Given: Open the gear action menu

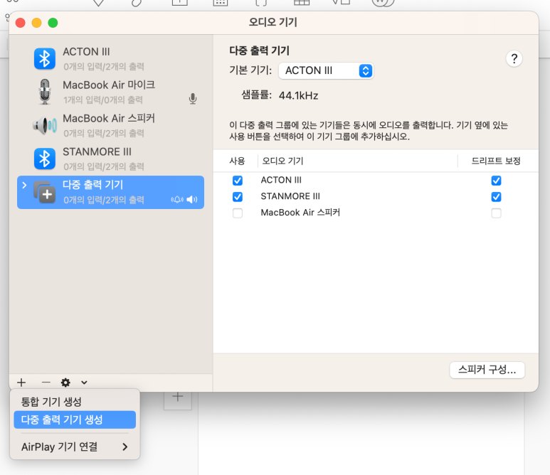Looking at the screenshot, I should pyautogui.click(x=65, y=383).
